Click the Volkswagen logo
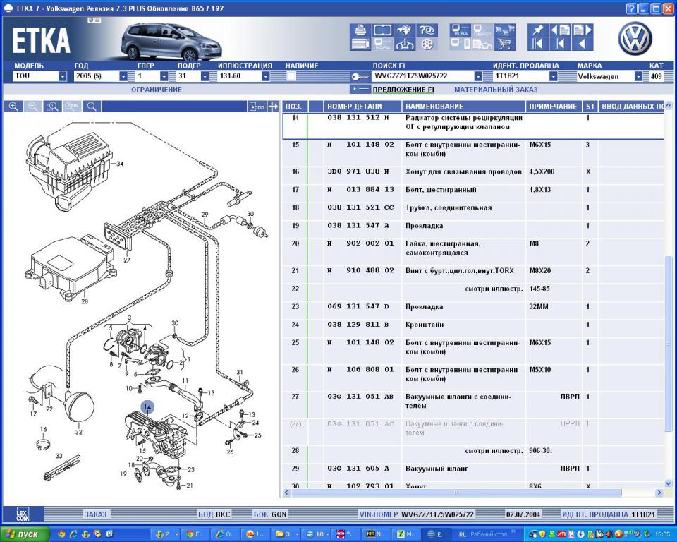 635,39
